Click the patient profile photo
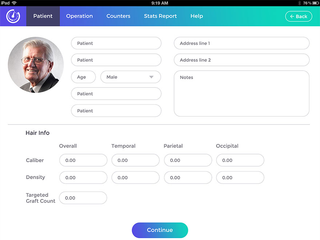 click(35, 64)
